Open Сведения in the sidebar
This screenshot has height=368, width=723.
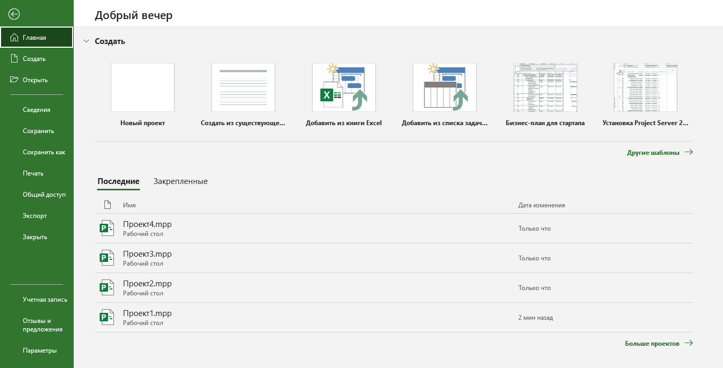(x=37, y=110)
